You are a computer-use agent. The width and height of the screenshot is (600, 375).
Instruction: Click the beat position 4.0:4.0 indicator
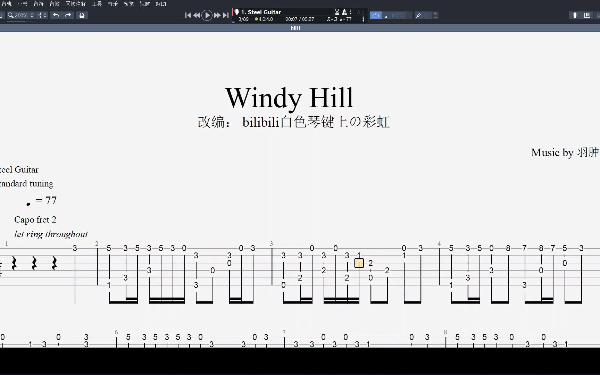coord(264,19)
